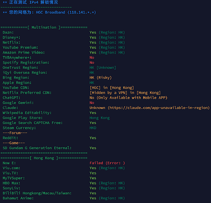Screen dimensions: 211x203
Task: Click the 'Hong Kong' Play Store value
Action: click(100, 118)
